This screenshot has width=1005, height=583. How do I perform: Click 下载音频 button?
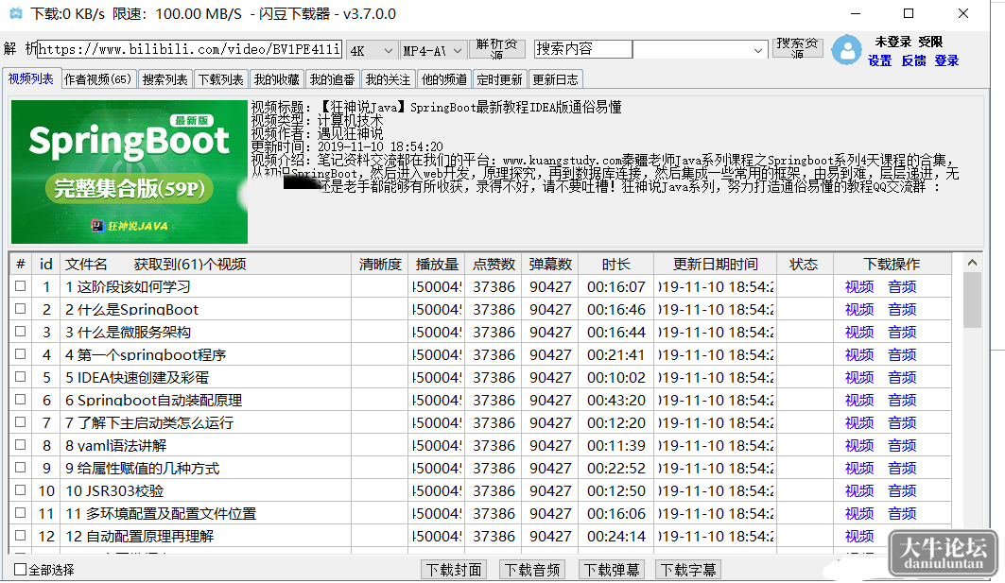pyautogui.click(x=532, y=570)
